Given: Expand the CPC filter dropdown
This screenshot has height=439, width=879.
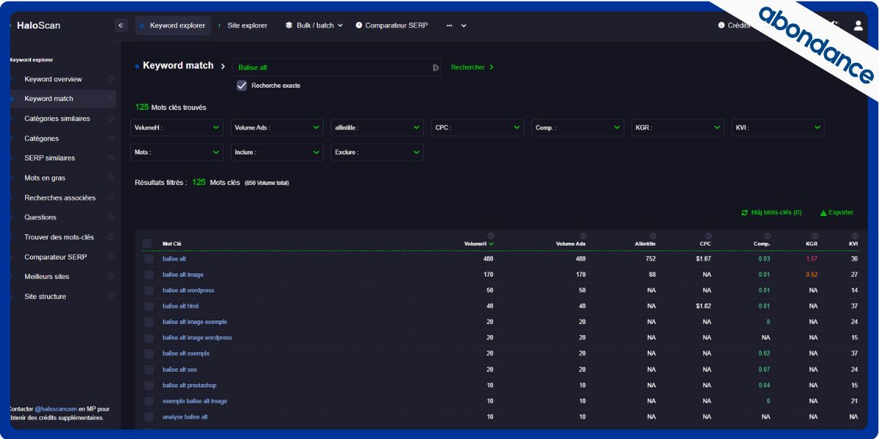Looking at the screenshot, I should point(477,128).
